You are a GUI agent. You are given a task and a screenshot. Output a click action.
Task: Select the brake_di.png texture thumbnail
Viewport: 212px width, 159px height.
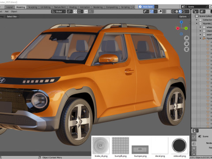point(101,145)
